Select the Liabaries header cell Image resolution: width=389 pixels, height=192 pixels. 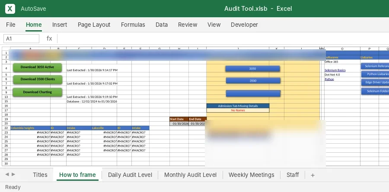(370, 57)
